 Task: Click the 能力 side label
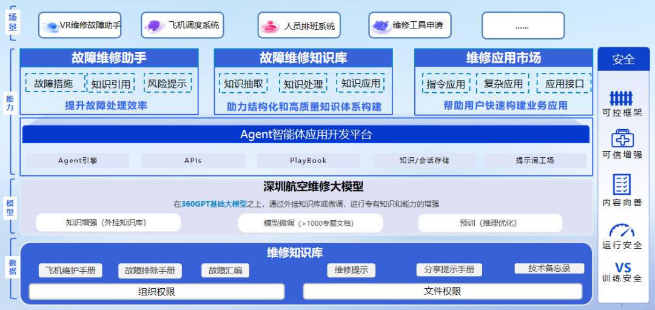pos(10,103)
